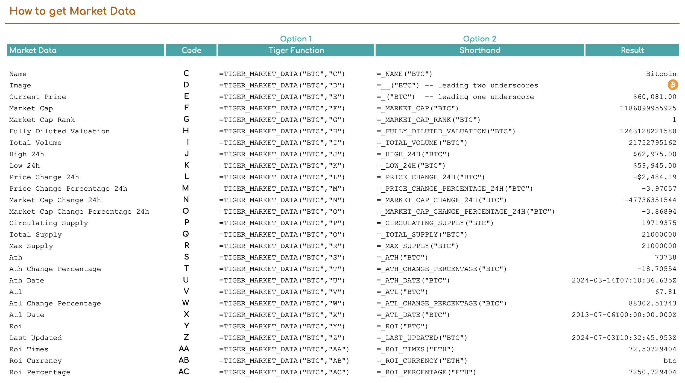Image resolution: width=685 pixels, height=383 pixels.
Task: Click the -3.86894 result value
Action: point(659,211)
